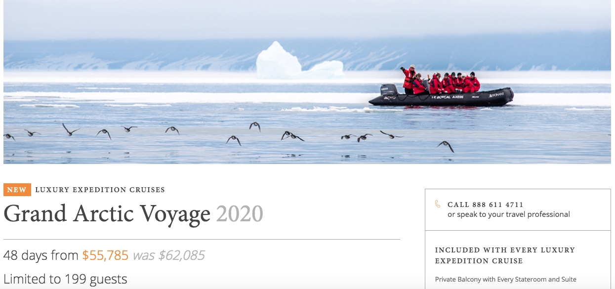This screenshot has height=289, width=615.
Task: Select Private Balcony with Every Stateroom item
Action: tap(506, 279)
